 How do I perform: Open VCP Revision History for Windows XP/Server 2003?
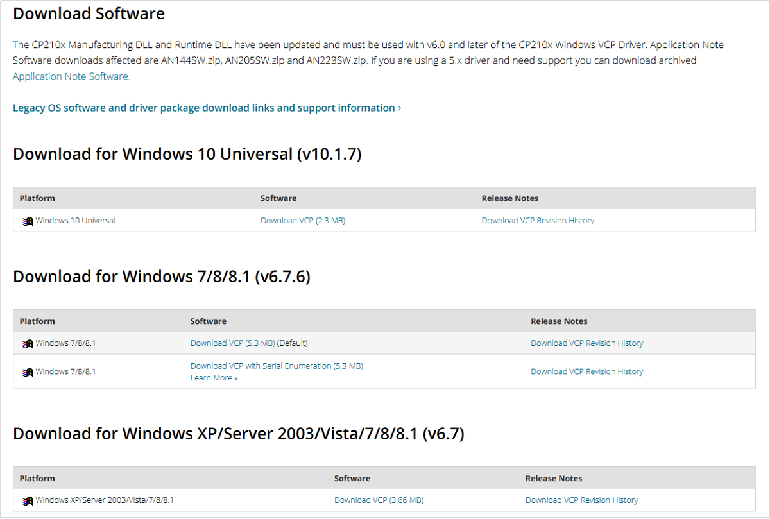point(581,500)
